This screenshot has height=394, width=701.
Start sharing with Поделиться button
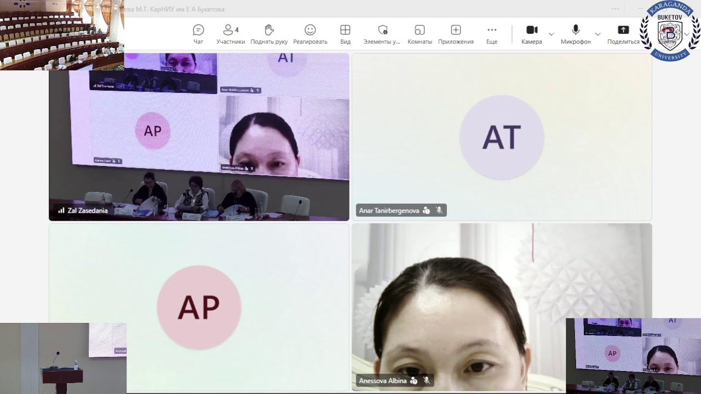tap(623, 34)
